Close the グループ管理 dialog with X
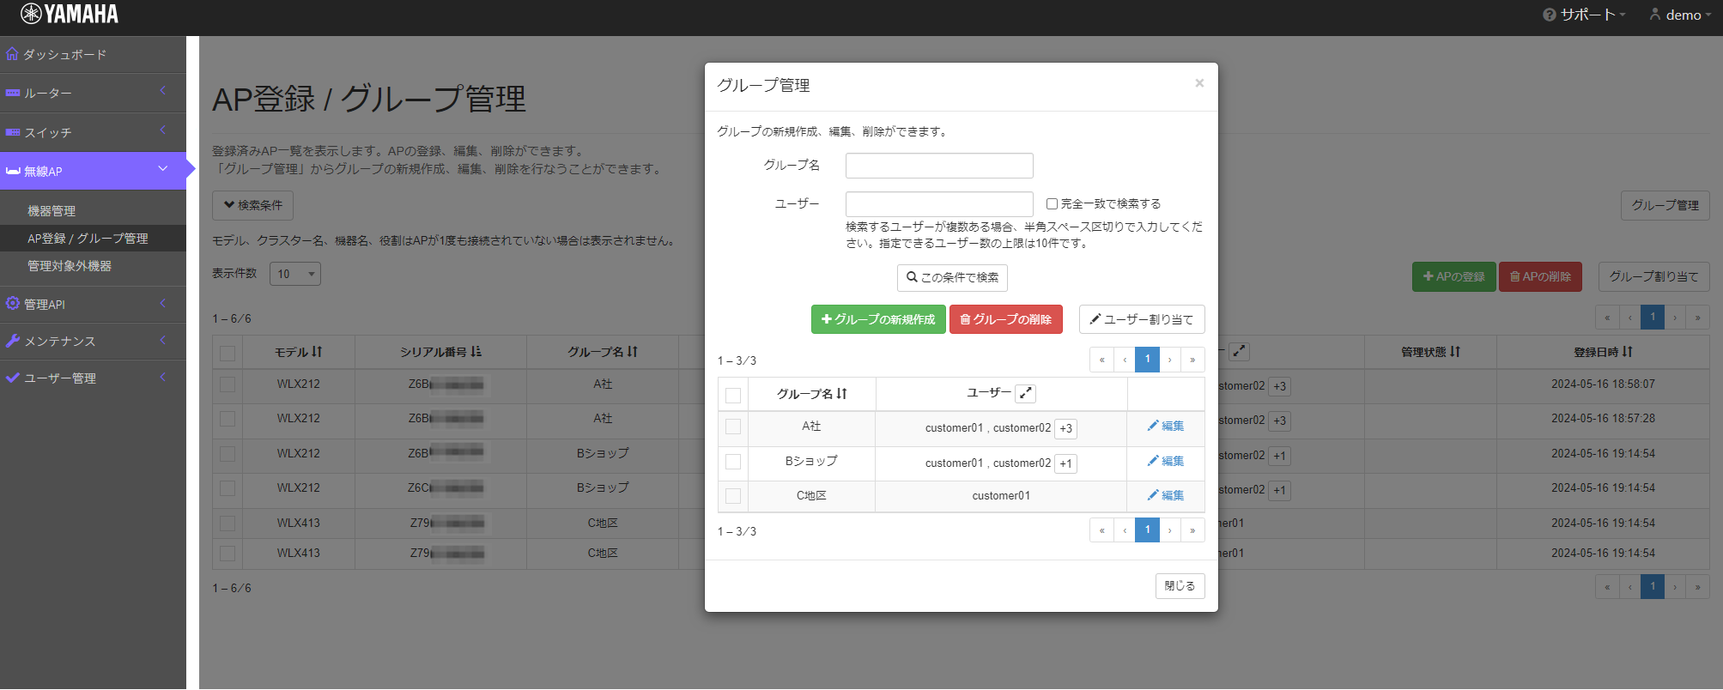This screenshot has height=690, width=1723. (x=1199, y=83)
